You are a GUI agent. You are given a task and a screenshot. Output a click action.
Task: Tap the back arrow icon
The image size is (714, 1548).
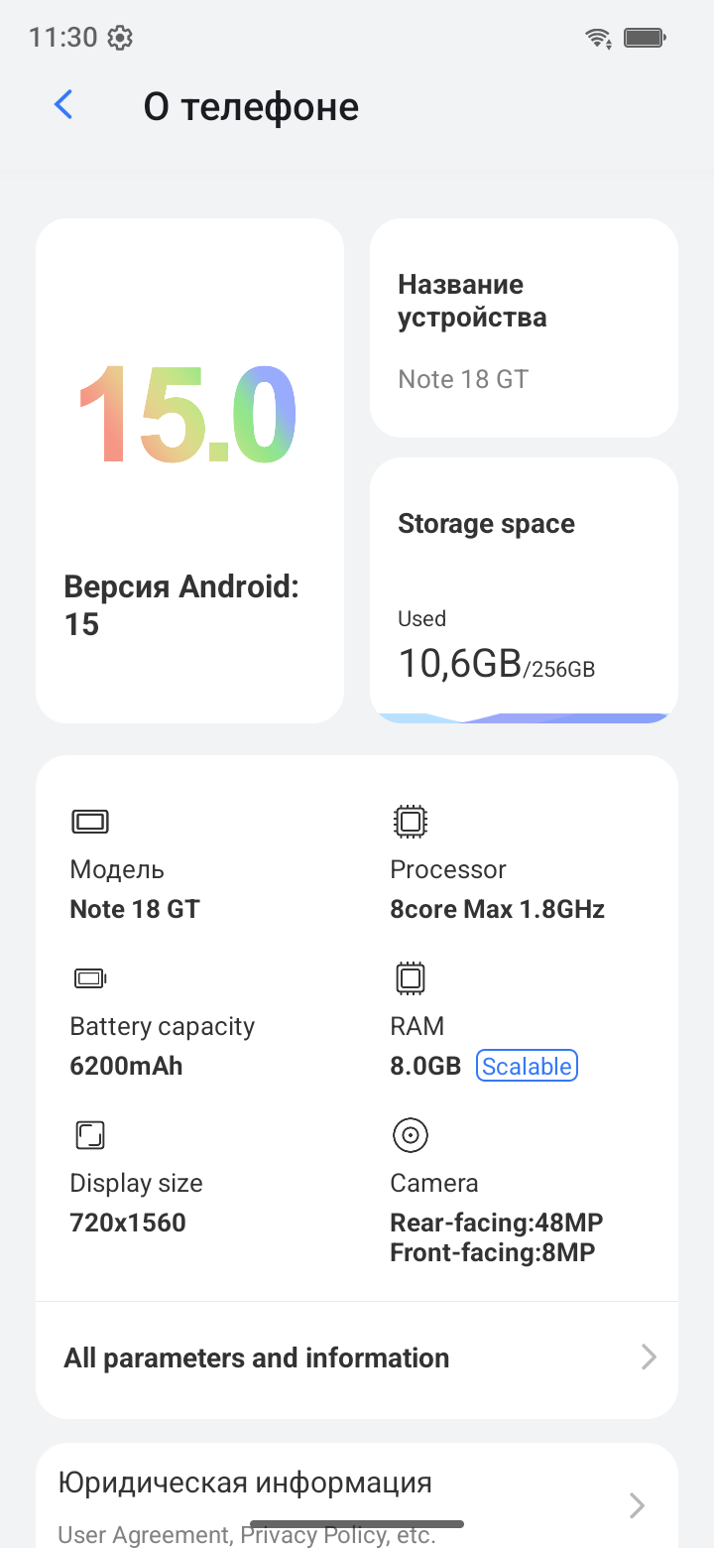click(63, 105)
